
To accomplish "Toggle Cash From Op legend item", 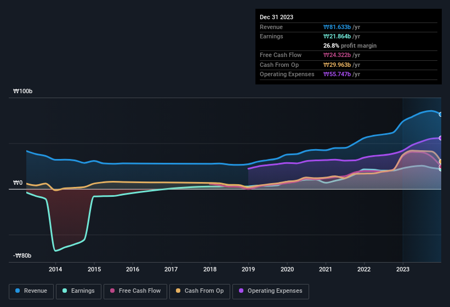I will (x=199, y=291).
